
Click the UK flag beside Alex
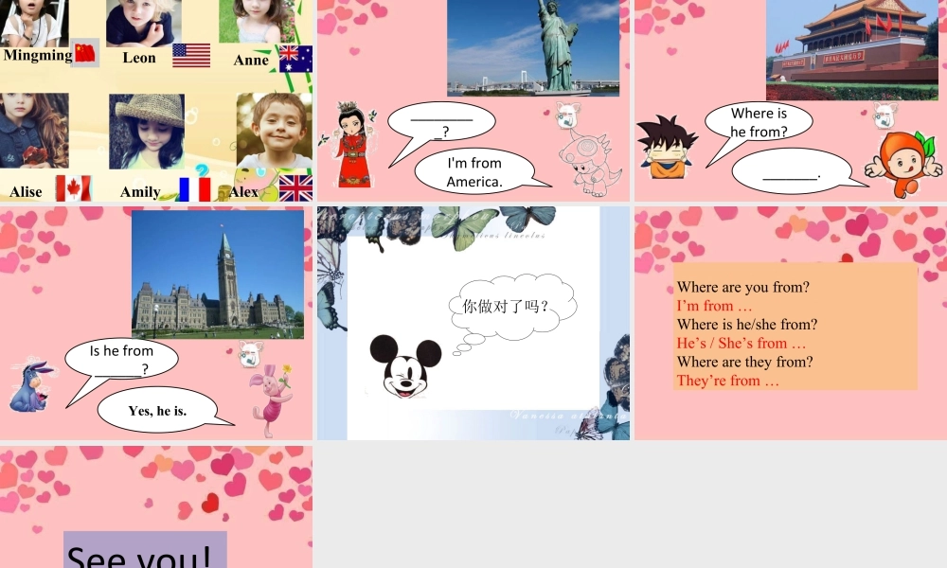(x=295, y=189)
